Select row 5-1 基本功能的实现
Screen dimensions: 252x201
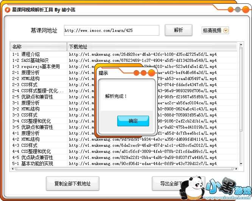tap(124, 163)
